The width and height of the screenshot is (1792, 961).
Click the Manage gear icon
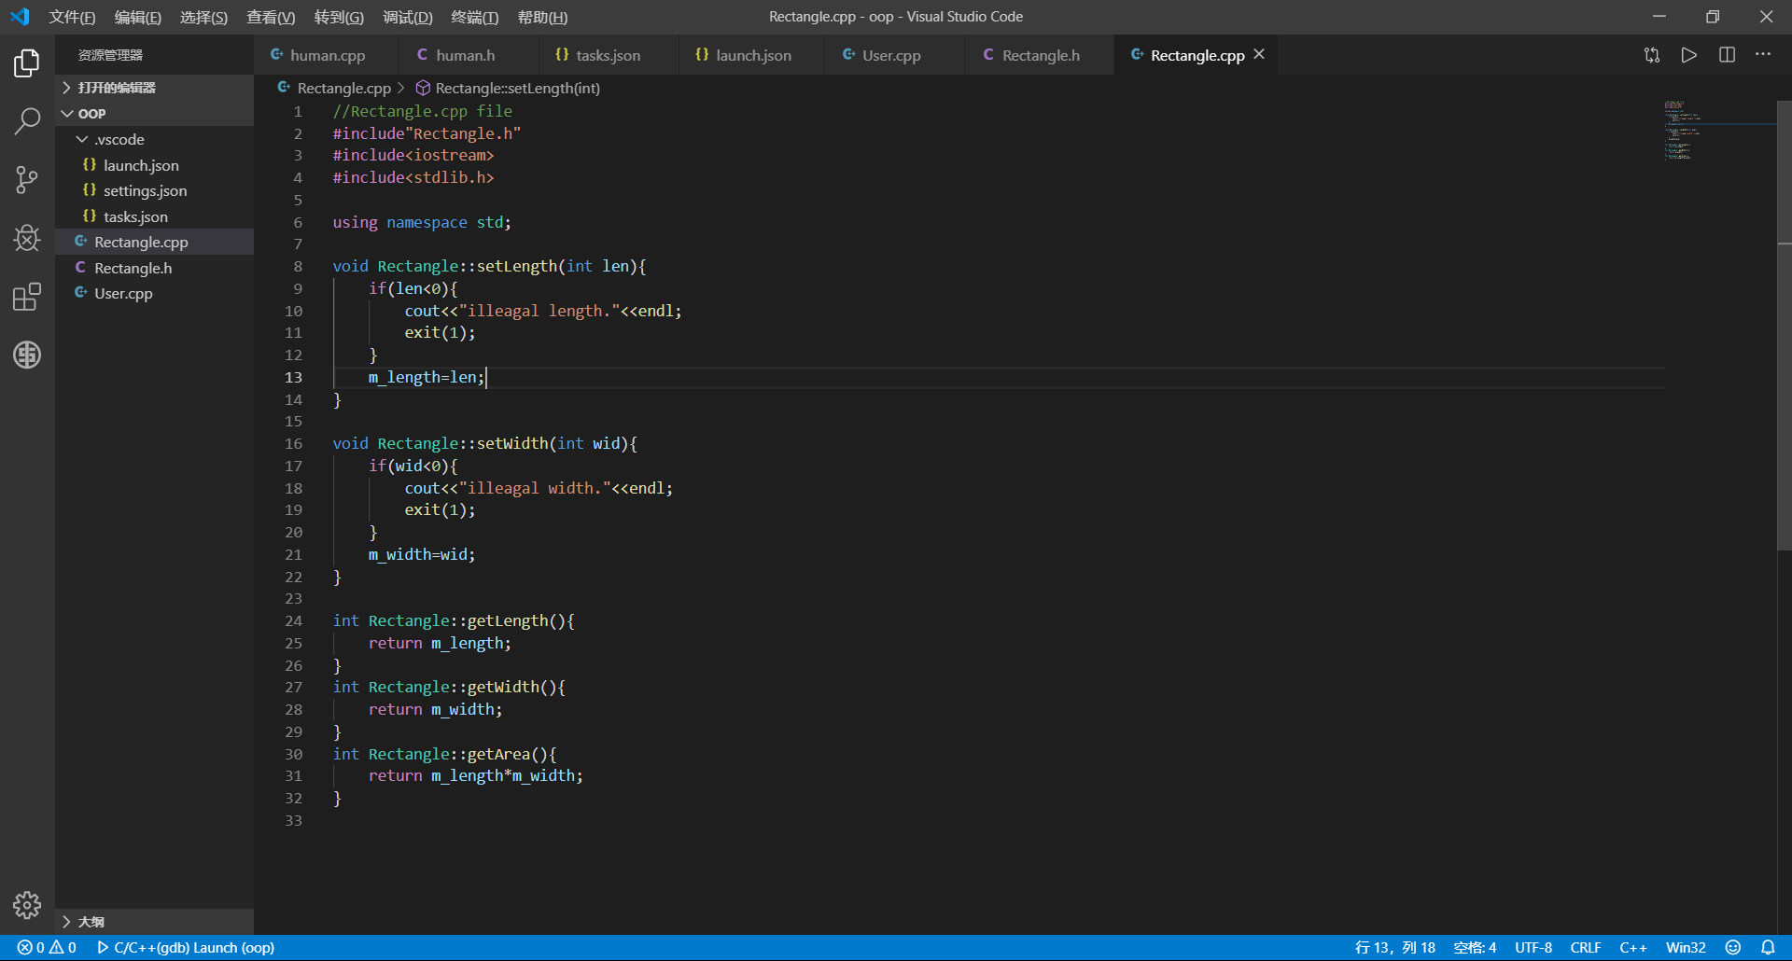tap(27, 904)
